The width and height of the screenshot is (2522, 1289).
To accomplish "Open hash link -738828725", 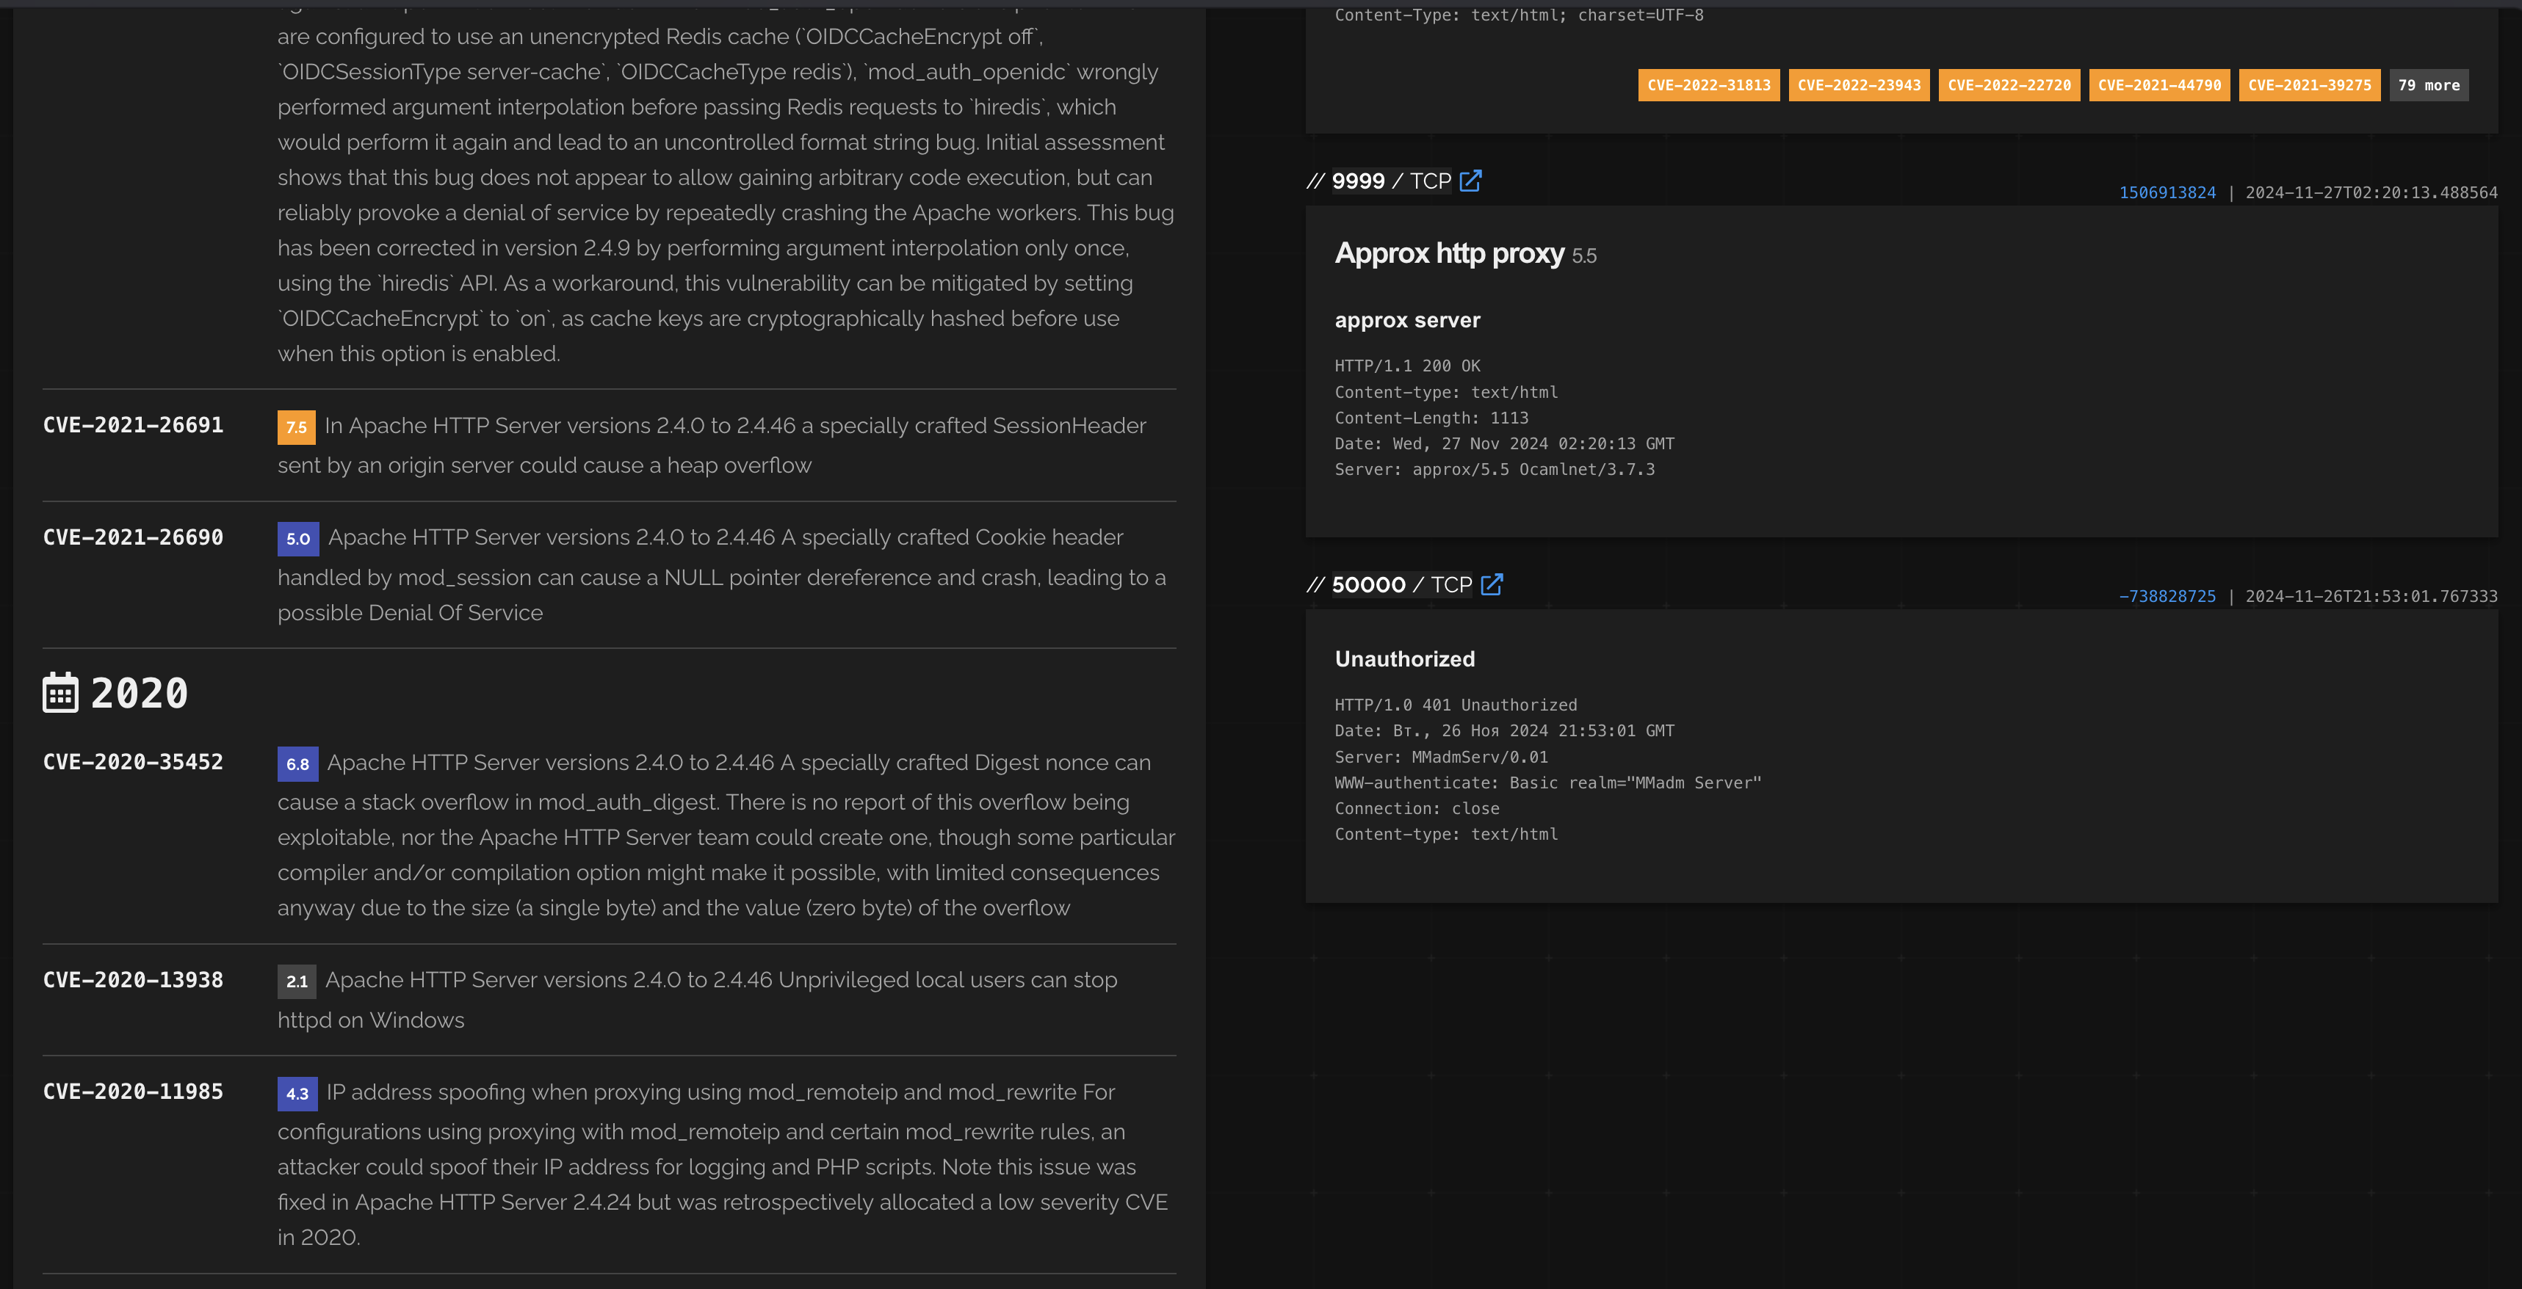I will coord(2167,596).
